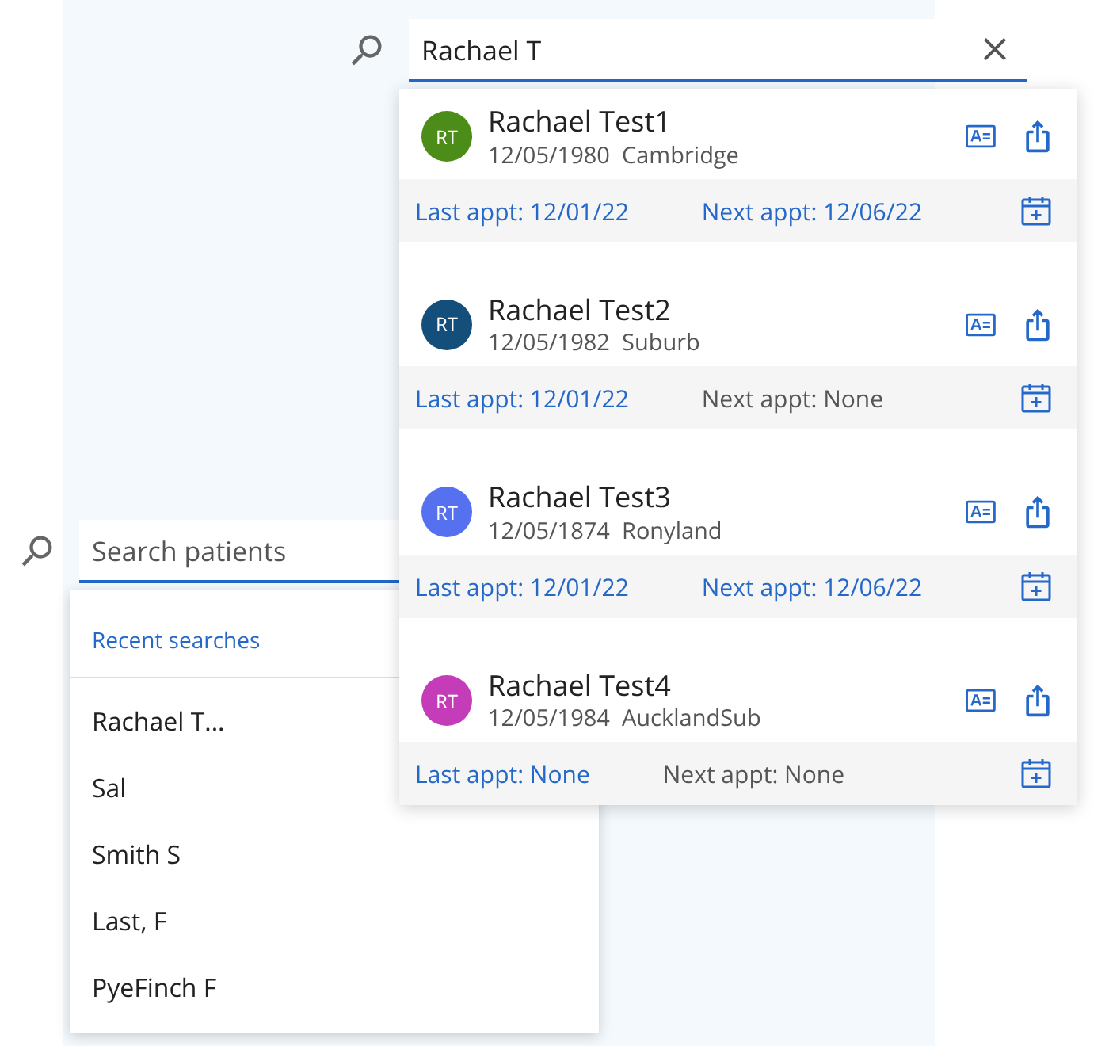
Task: Open Next appt 12/06/22 for Rachael Test3
Action: (x=812, y=588)
